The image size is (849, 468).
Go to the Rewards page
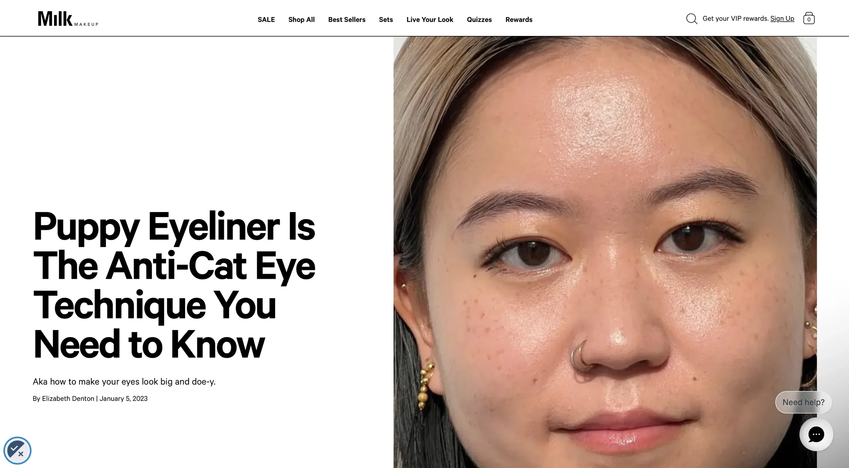519,20
